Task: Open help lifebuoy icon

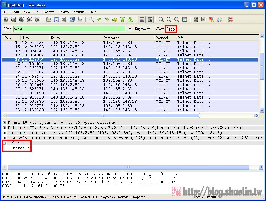Action: pyautogui.click(x=231, y=20)
